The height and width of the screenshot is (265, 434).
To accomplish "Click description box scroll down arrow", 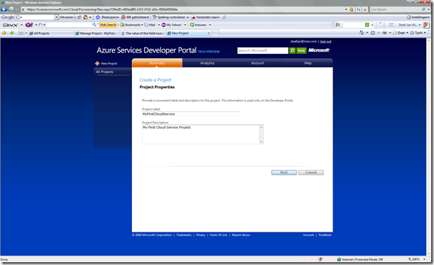I will click(x=261, y=142).
